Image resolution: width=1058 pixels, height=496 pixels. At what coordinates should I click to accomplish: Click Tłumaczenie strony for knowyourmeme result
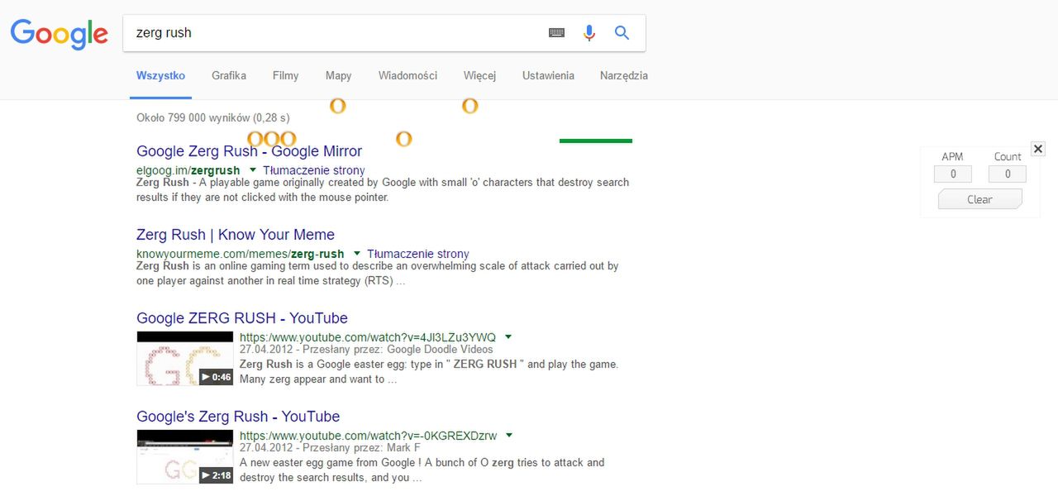click(418, 254)
